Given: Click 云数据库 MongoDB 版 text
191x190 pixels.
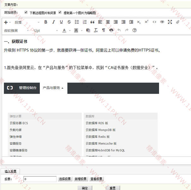Looking at the screenshot, I should pyautogui.click(x=101, y=130).
